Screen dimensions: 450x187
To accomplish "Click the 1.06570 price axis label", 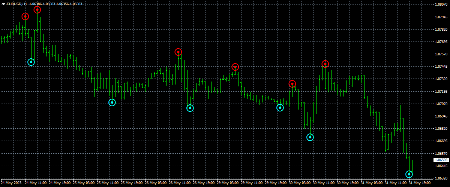I will click(x=441, y=153).
